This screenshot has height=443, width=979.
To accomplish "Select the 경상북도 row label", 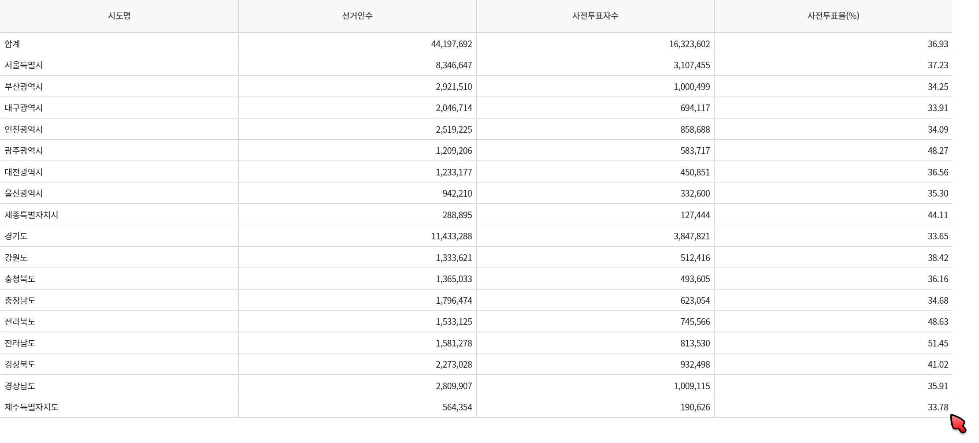I will click(x=20, y=365).
